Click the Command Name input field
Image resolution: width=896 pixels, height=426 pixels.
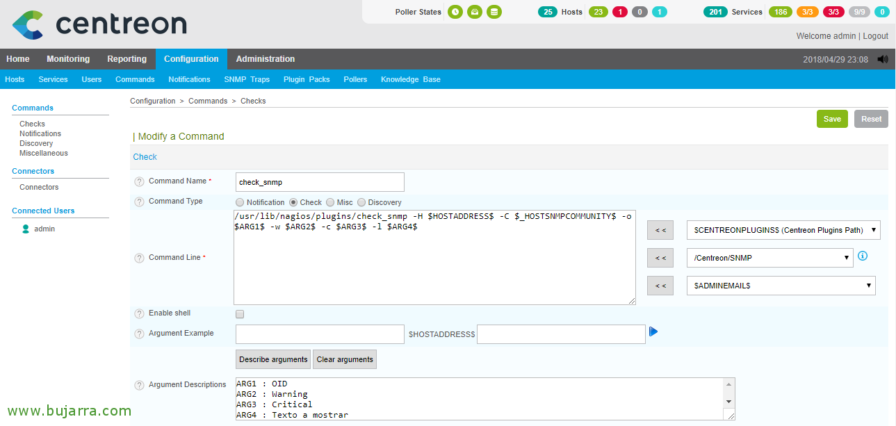click(x=320, y=182)
